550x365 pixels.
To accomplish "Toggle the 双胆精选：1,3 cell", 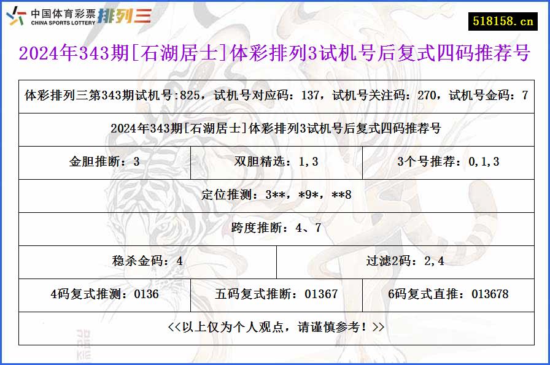I will point(275,162).
